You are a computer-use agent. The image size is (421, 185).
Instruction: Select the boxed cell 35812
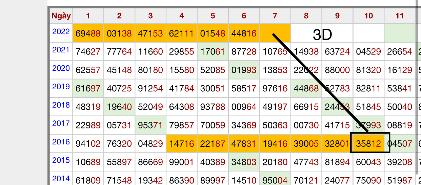click(369, 143)
